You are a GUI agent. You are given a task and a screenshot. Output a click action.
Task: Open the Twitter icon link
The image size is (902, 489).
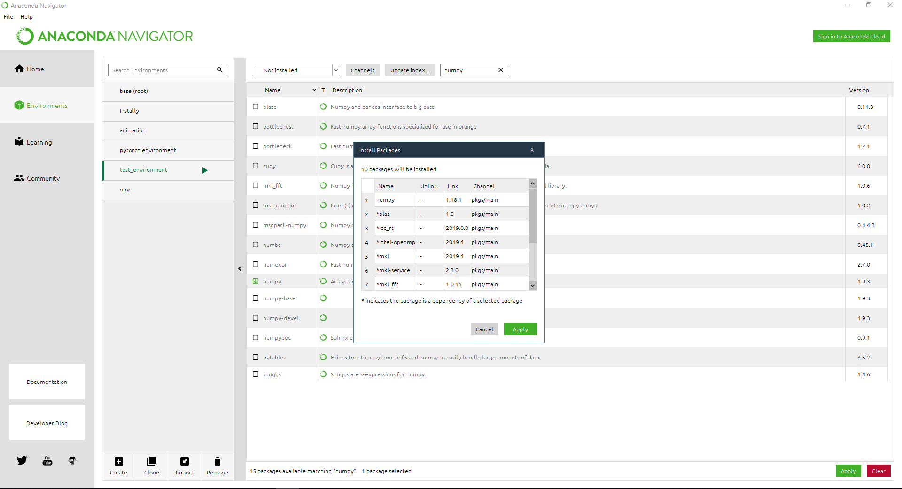click(22, 460)
